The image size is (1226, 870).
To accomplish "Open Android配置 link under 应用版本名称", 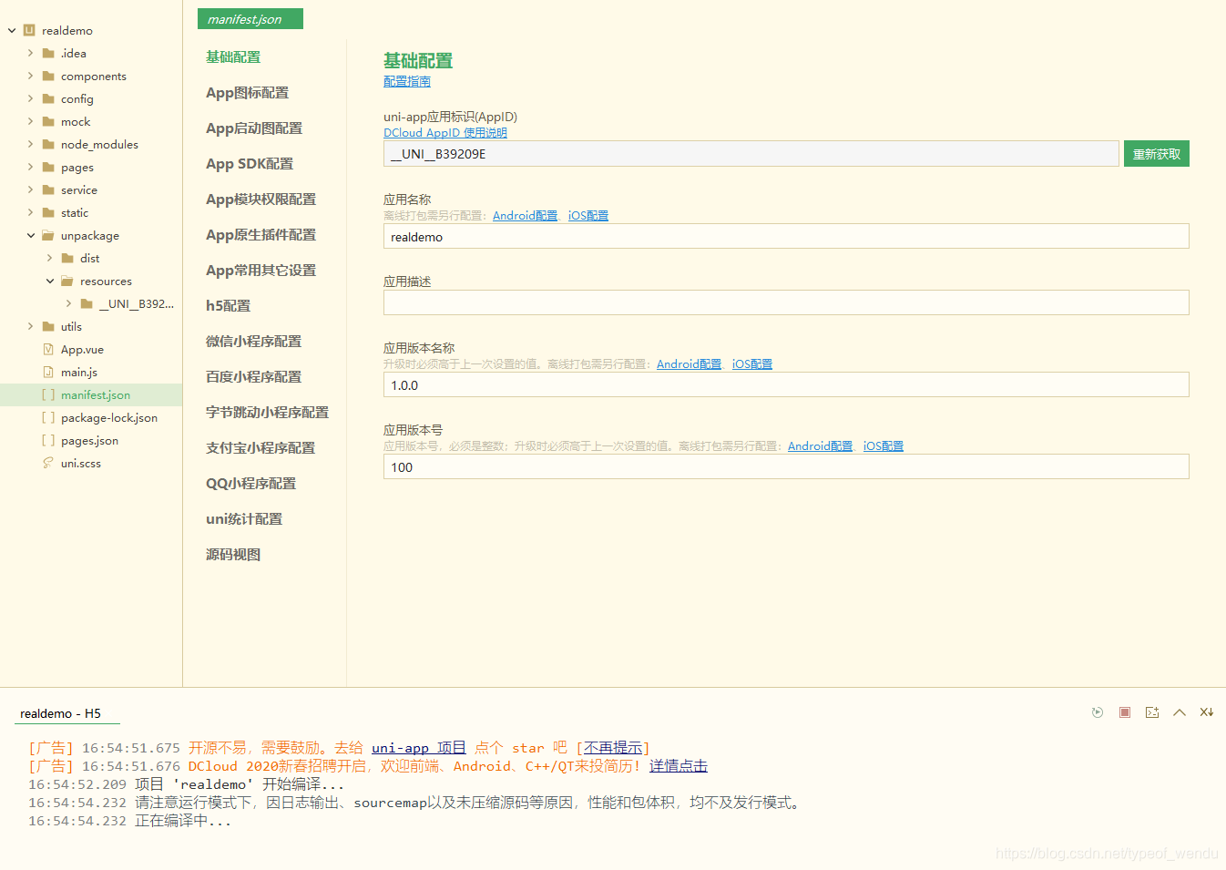I will [x=689, y=363].
